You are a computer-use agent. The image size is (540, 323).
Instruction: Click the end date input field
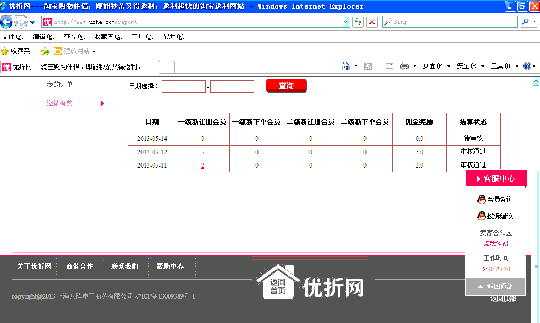(x=232, y=86)
